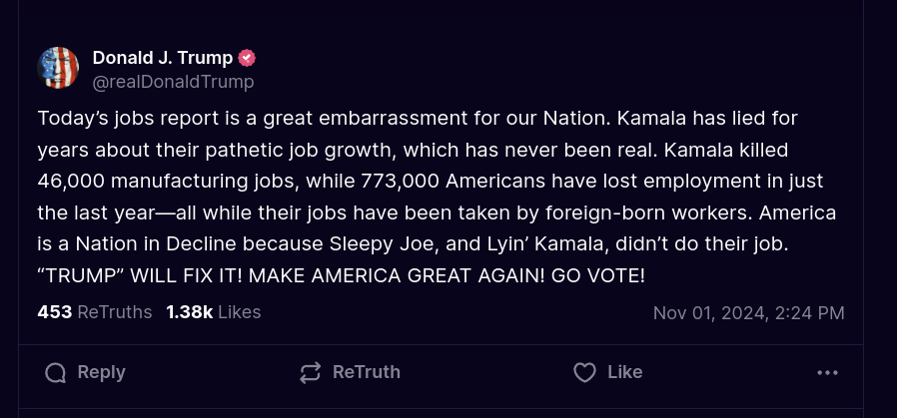The image size is (897, 418).
Task: Click the Like text label
Action: click(624, 372)
